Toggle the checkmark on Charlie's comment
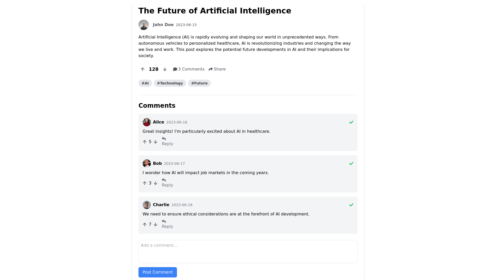 [351, 205]
